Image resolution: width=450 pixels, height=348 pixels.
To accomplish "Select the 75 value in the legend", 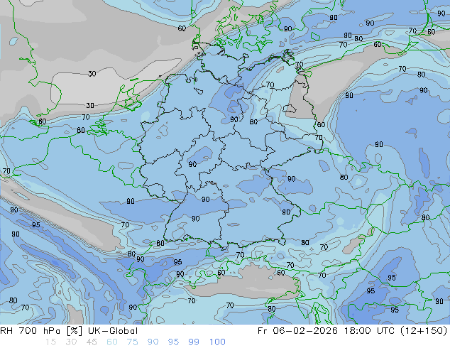I will coord(132,342).
